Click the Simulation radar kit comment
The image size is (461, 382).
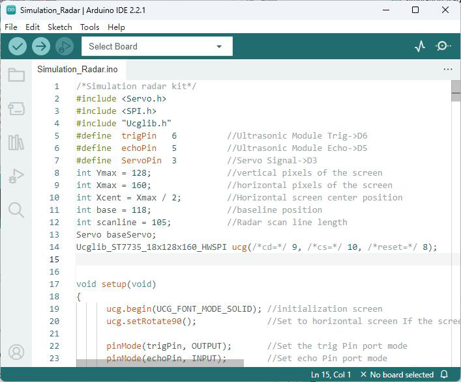pos(136,87)
